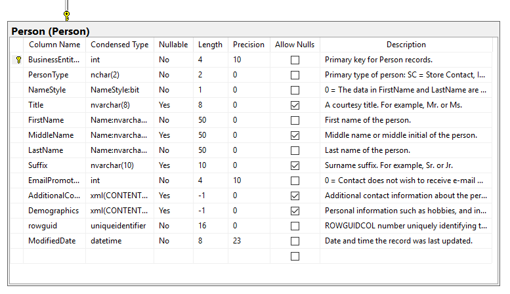Image resolution: width=510 pixels, height=294 pixels.
Task: Check Allow Nulls for the BusinessEntityID row
Action: [x=295, y=60]
